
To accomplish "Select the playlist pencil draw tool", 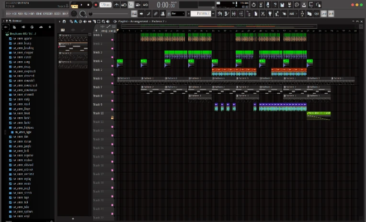I will pos(71,22).
